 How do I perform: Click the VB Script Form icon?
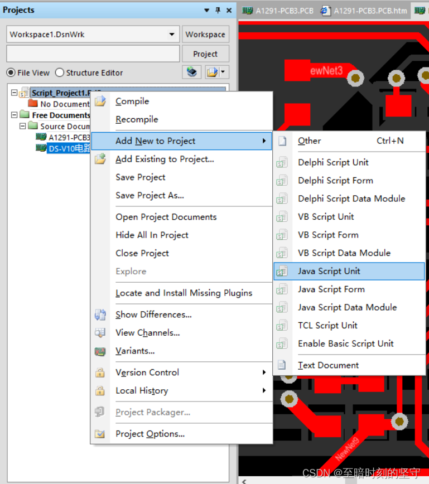(282, 235)
